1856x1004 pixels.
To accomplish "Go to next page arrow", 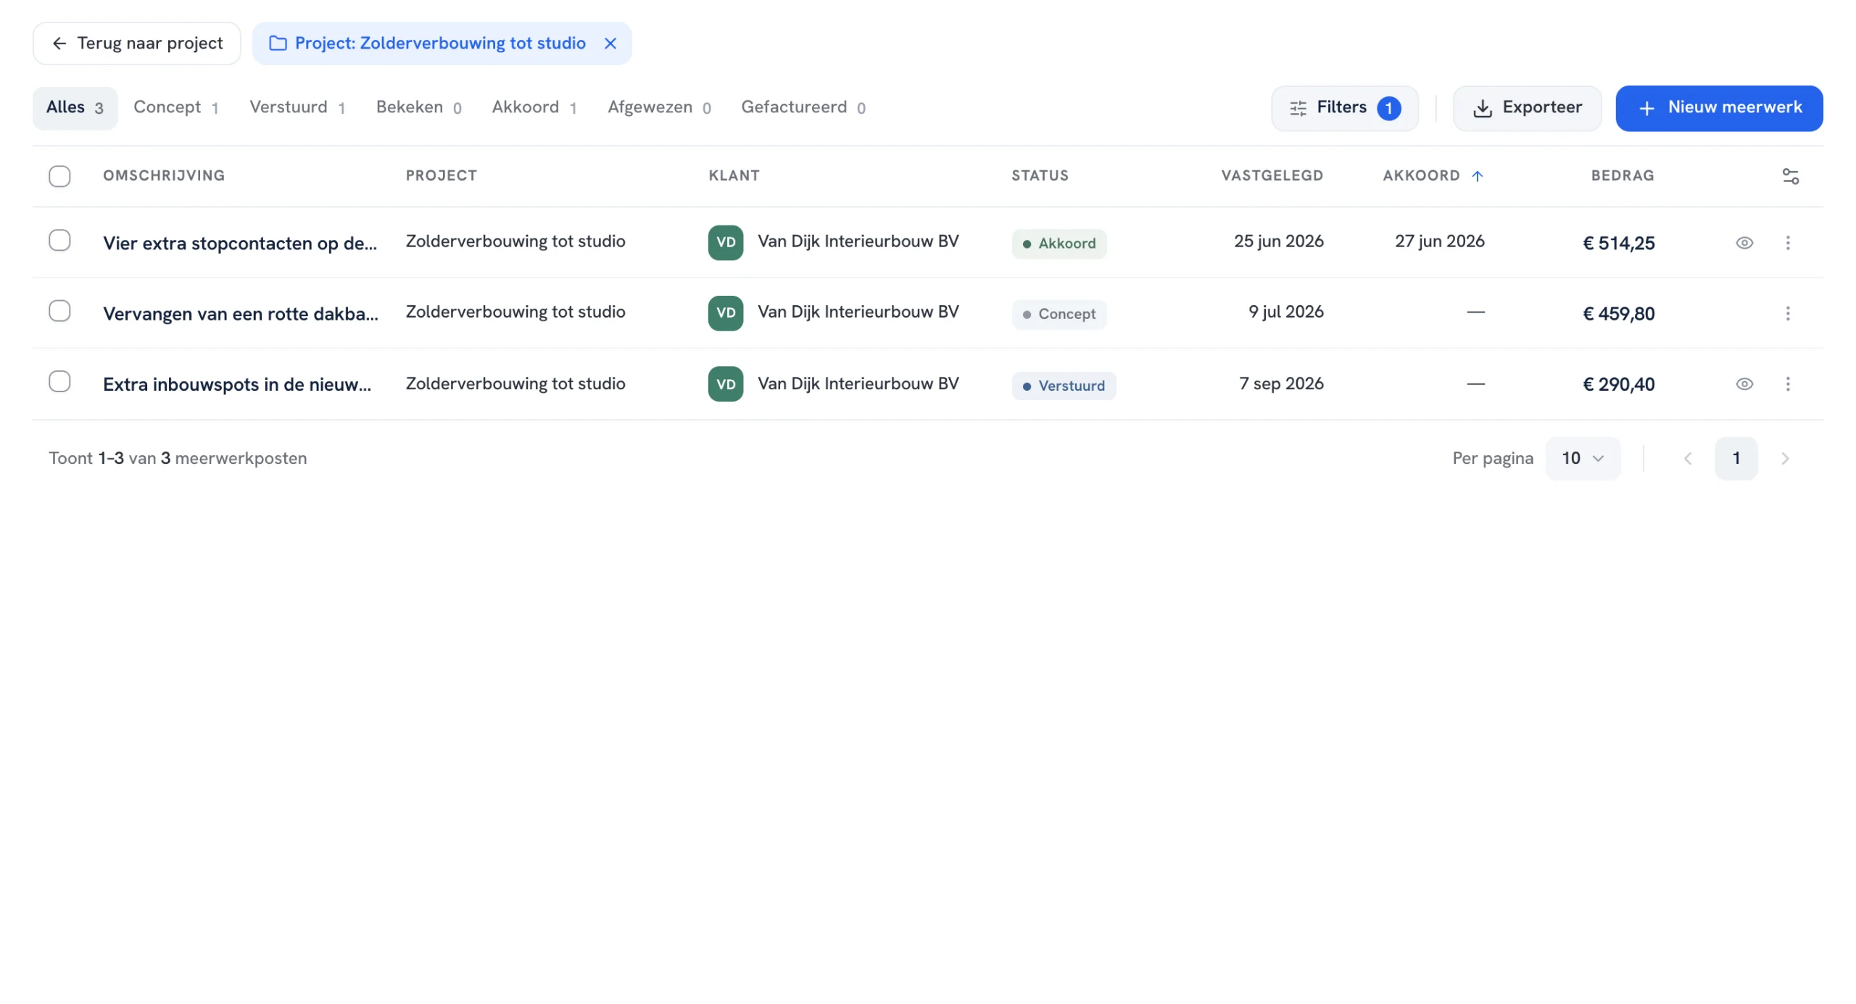I will [1785, 458].
